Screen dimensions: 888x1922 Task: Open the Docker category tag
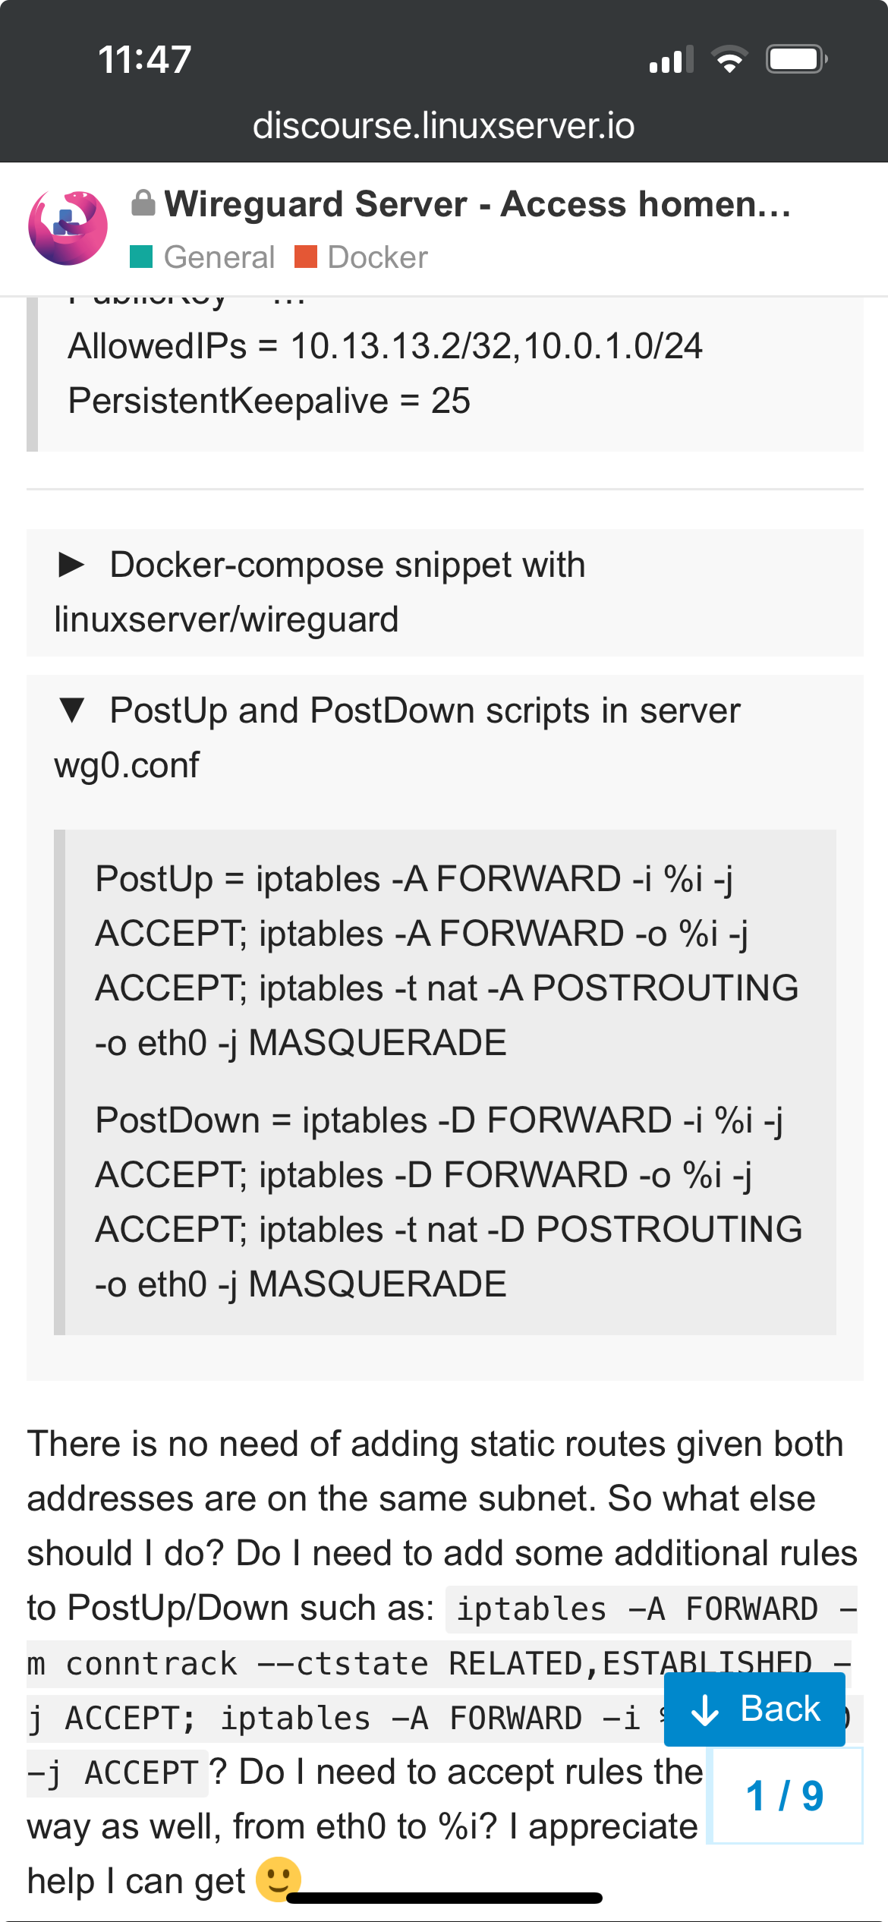point(377,257)
